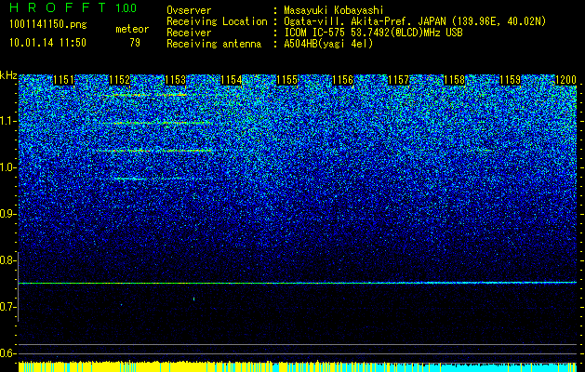Click the 0.7 frequency axis label
This screenshot has height=372, width=585.
click(7, 307)
